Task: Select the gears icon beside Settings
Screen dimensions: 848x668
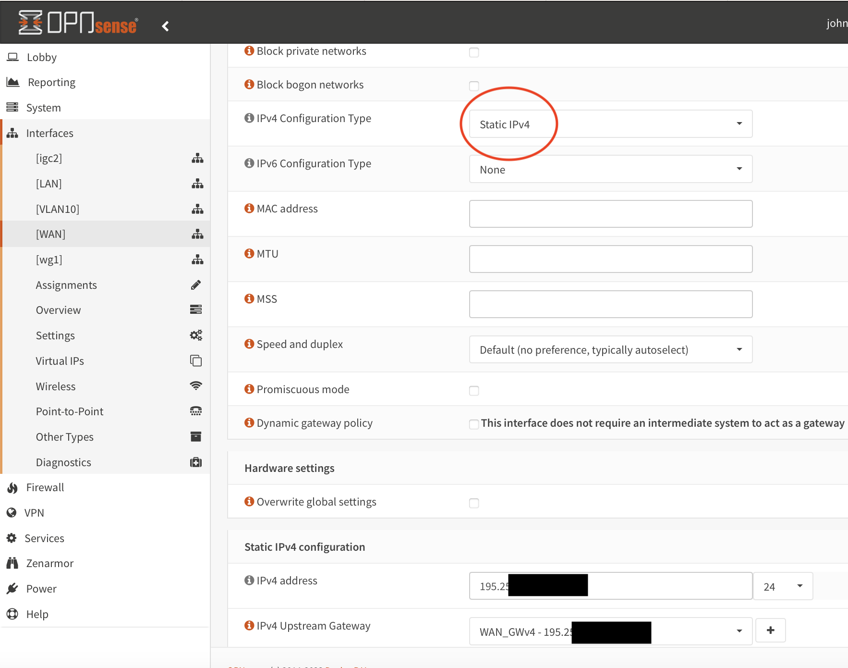Action: coord(196,335)
